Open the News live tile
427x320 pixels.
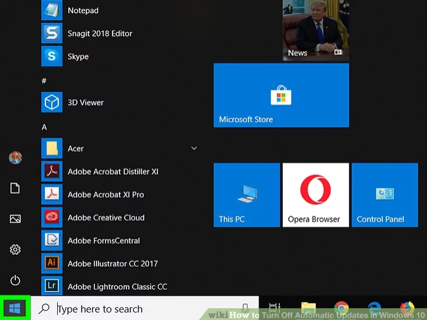[x=315, y=29]
